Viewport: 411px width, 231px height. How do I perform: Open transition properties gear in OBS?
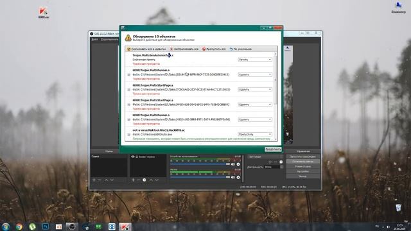click(x=281, y=162)
